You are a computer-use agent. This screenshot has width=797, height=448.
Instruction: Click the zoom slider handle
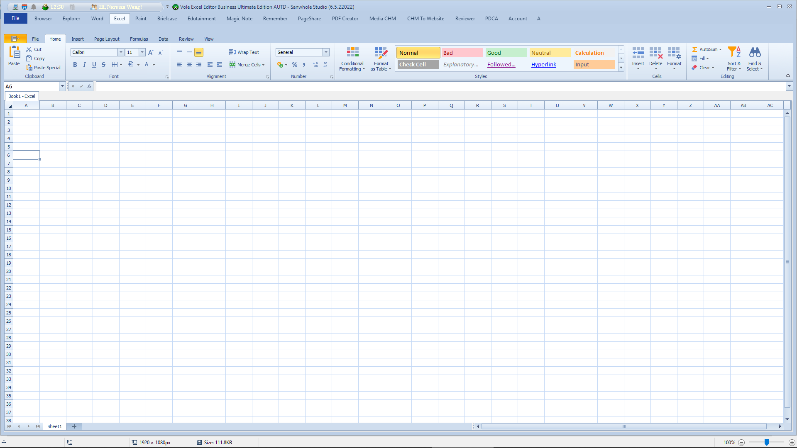(x=766, y=442)
